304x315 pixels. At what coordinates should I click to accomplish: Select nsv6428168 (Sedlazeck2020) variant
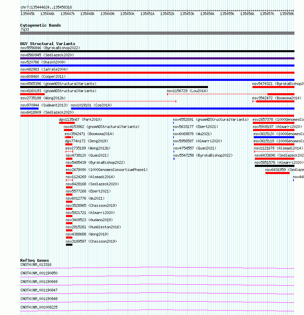(x=92, y=184)
